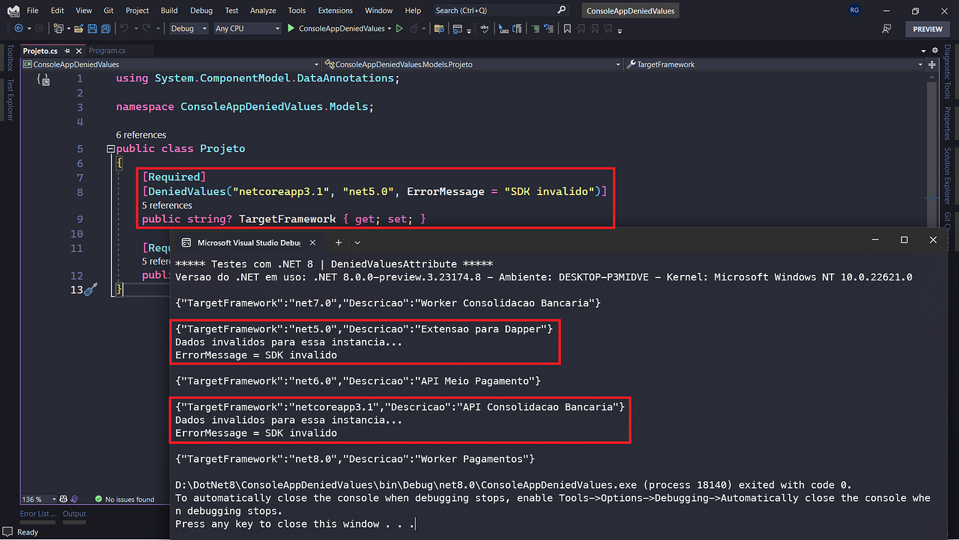This screenshot has height=540, width=959.
Task: Click the code cleanup brush icon
Action: (x=74, y=500)
